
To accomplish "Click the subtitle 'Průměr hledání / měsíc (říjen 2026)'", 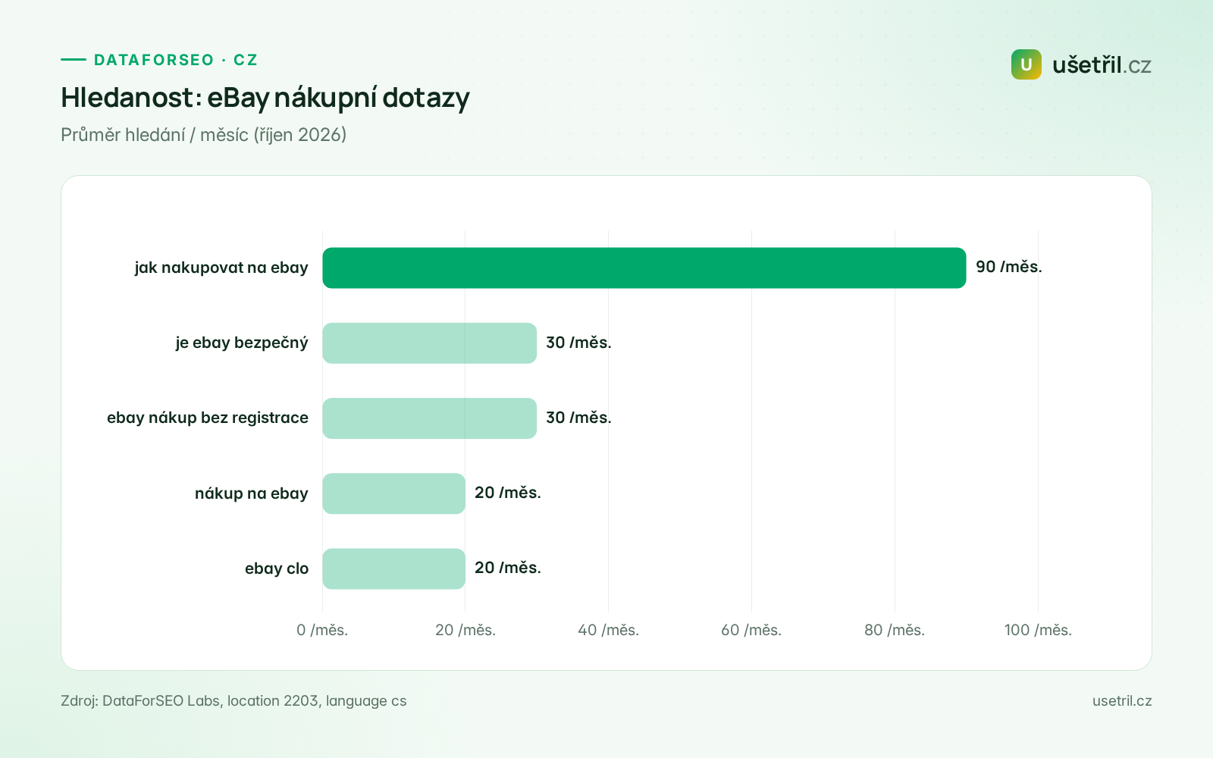I will point(204,135).
